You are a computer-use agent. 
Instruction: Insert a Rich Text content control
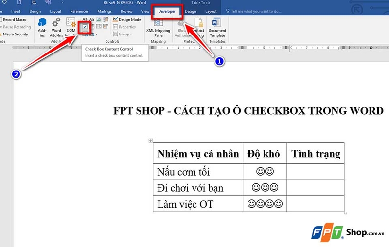coord(85,19)
